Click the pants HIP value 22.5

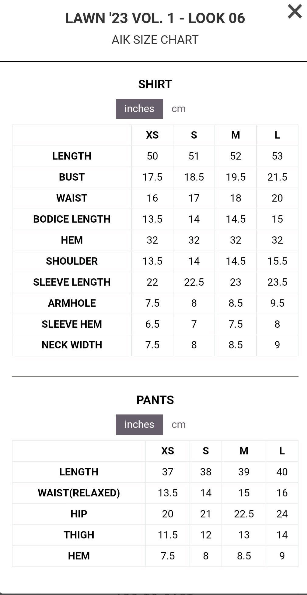coord(244,514)
